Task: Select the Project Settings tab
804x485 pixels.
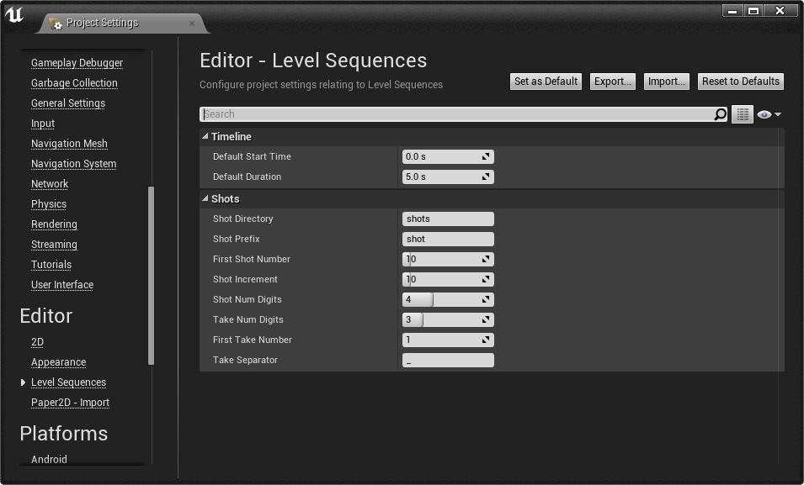Action: point(103,24)
